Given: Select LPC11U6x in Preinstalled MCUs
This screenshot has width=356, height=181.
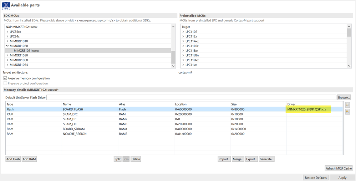Looking at the screenshot, I should click(x=192, y=55).
